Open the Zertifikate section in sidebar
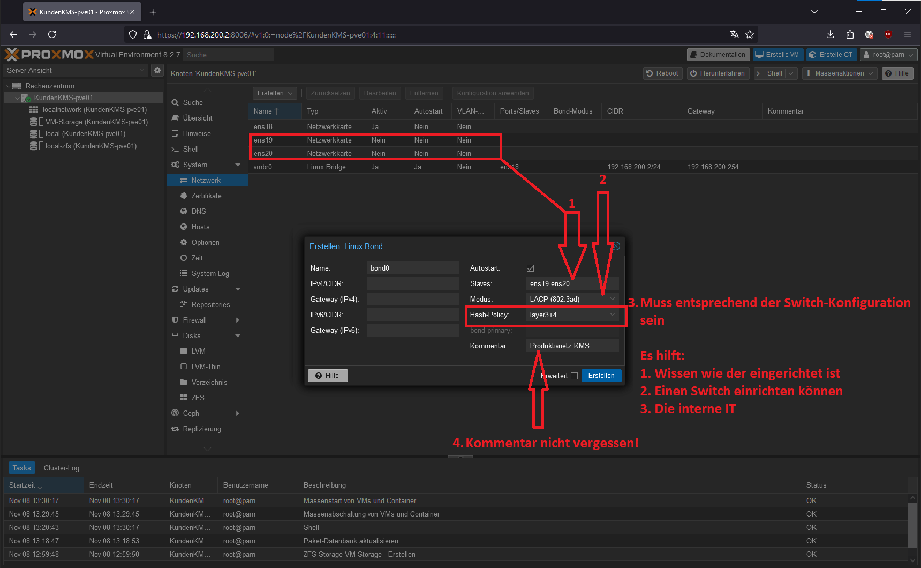The width and height of the screenshot is (921, 568). (x=206, y=196)
